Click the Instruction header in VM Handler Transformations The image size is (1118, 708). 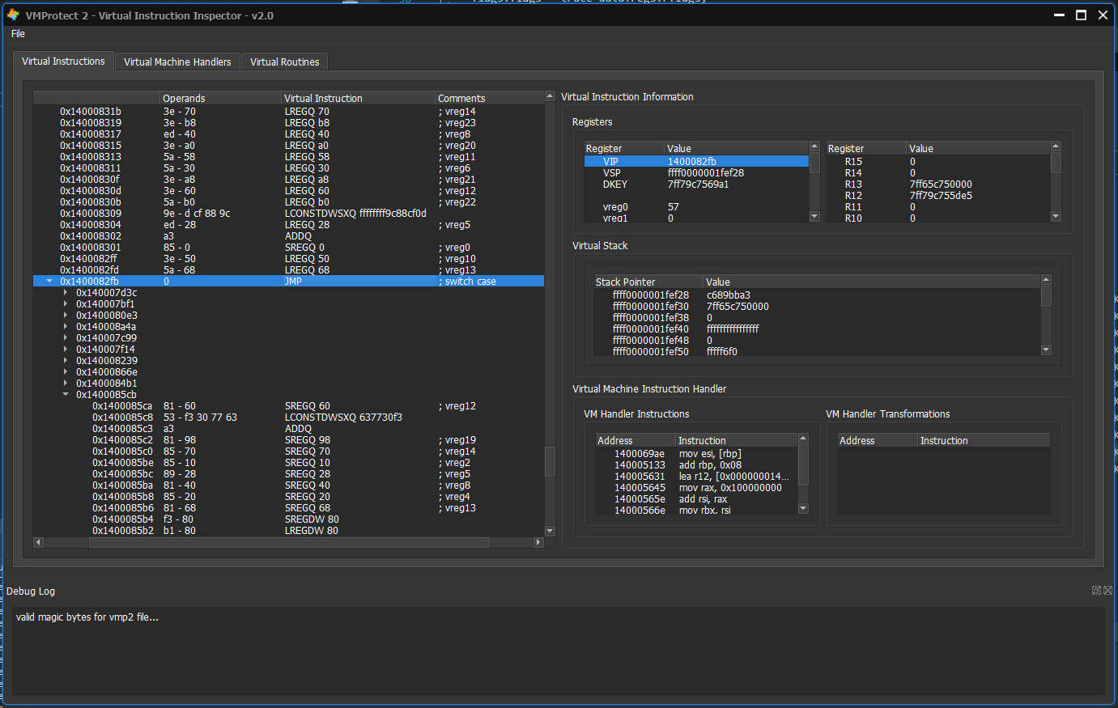984,440
